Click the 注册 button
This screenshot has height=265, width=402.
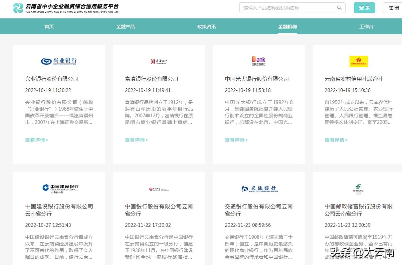[x=394, y=7]
